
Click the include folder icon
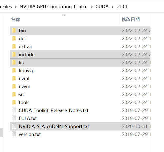click(x=14, y=55)
